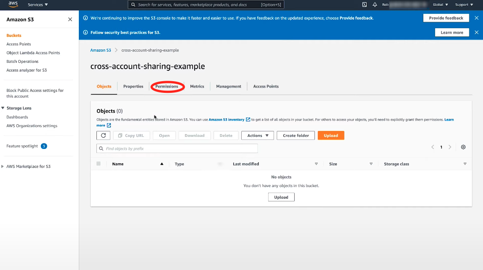483x270 pixels.
Task: Open the Services dropdown menu
Action: pyautogui.click(x=38, y=4)
